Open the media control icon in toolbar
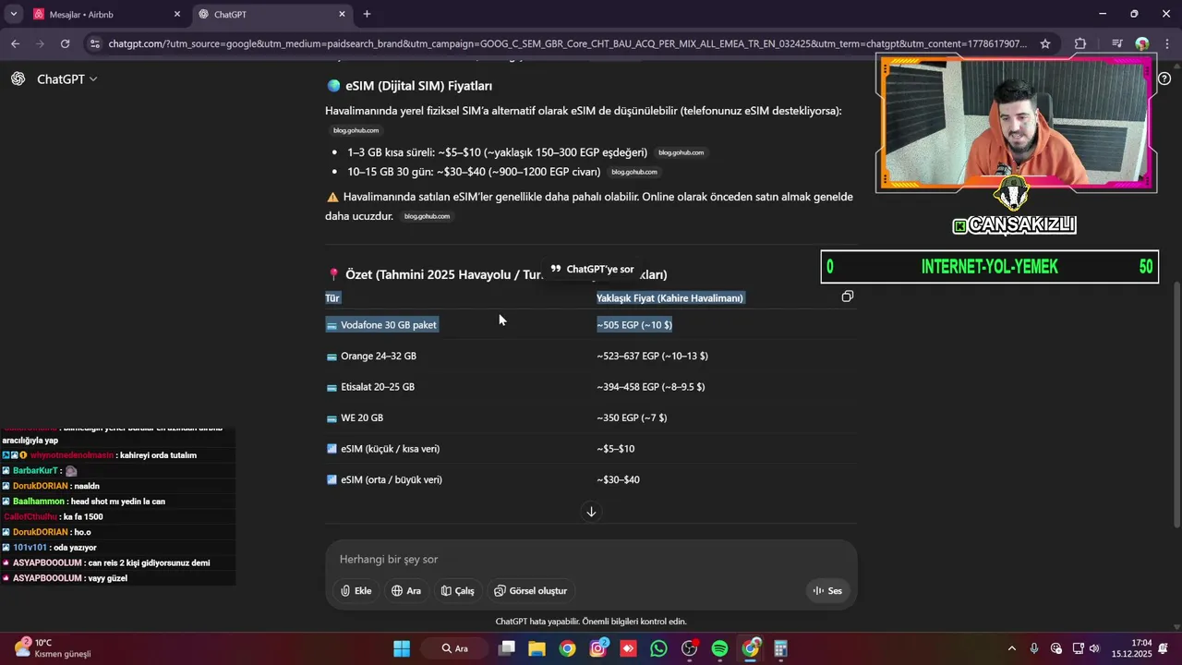The width and height of the screenshot is (1182, 665). (x=1117, y=43)
